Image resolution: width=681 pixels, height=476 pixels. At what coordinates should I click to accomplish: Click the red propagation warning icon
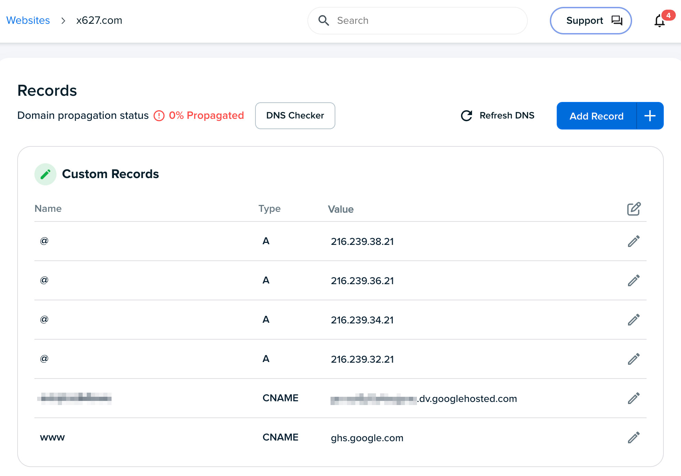(x=159, y=116)
